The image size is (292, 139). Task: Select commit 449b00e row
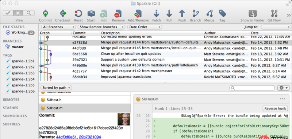coord(165,66)
